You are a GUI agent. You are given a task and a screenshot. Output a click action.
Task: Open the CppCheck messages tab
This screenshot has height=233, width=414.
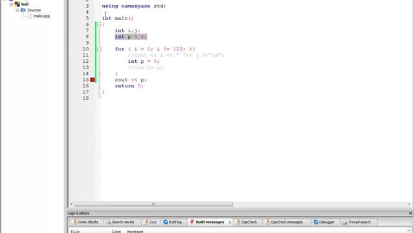[x=284, y=222]
